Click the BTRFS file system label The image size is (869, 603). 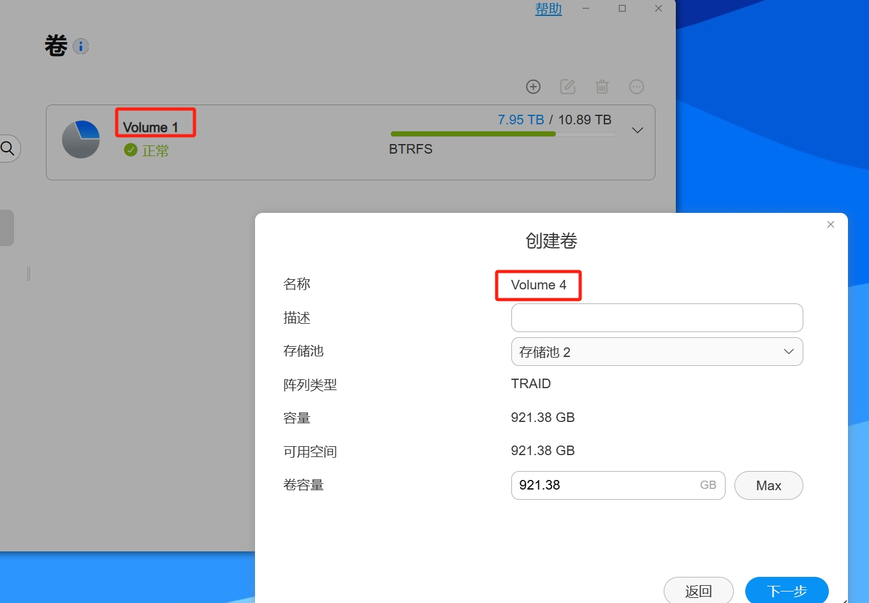click(411, 149)
